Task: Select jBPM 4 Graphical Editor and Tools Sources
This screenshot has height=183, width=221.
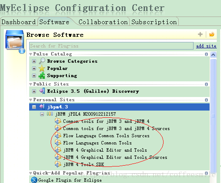Action: pos(115,157)
